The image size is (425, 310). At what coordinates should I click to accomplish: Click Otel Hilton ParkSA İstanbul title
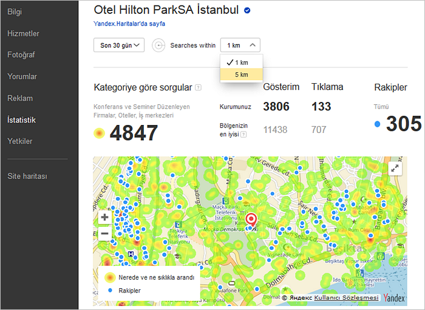[x=166, y=10]
